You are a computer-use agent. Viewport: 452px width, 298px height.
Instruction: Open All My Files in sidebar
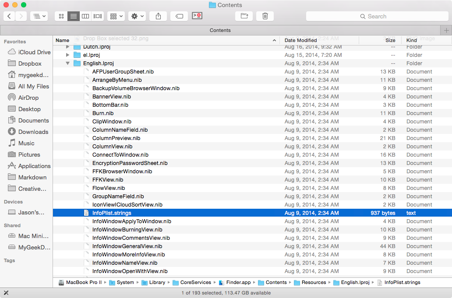coord(28,86)
